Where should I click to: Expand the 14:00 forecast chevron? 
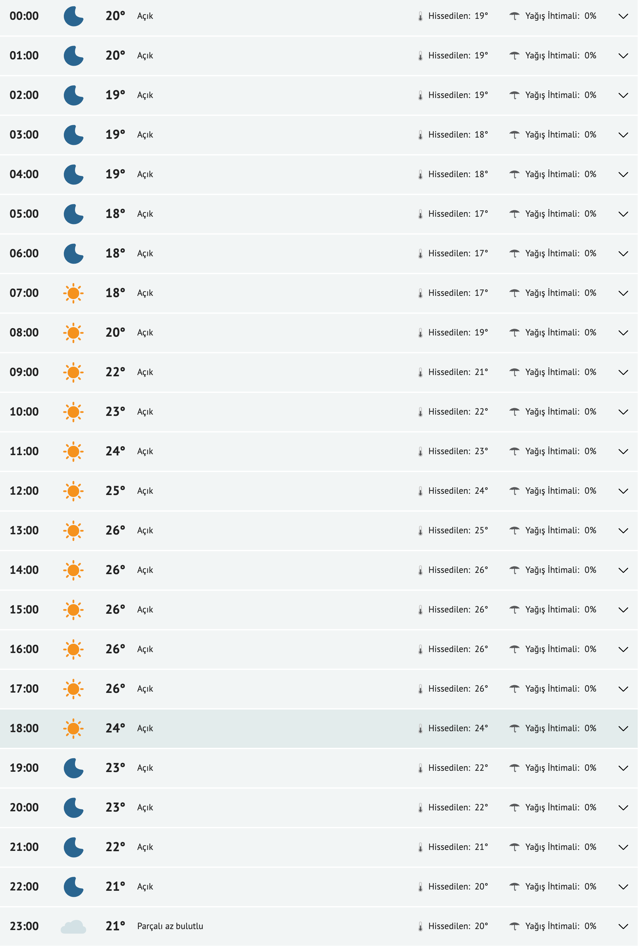coord(623,570)
